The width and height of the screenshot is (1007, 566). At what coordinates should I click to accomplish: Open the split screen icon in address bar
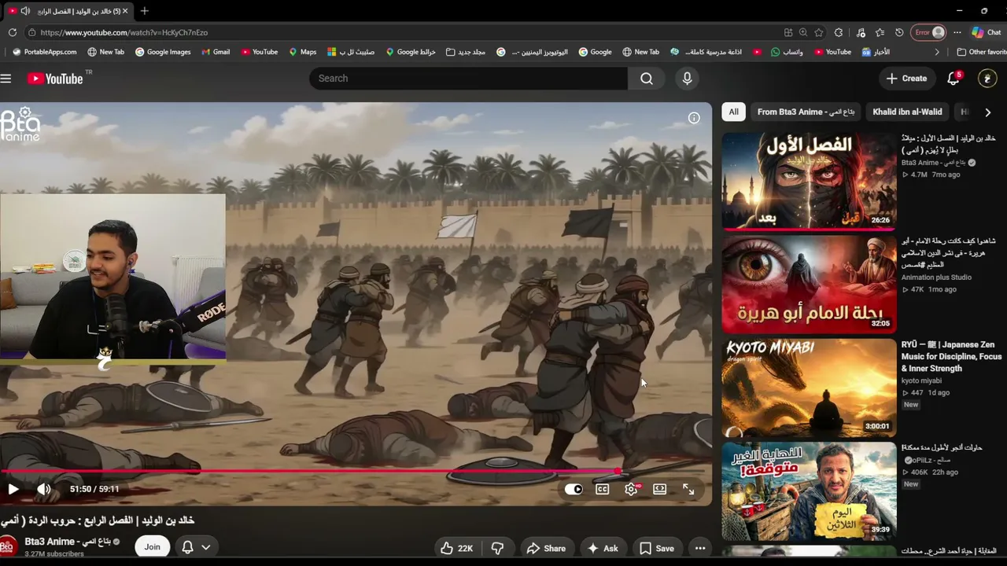pyautogui.click(x=788, y=32)
